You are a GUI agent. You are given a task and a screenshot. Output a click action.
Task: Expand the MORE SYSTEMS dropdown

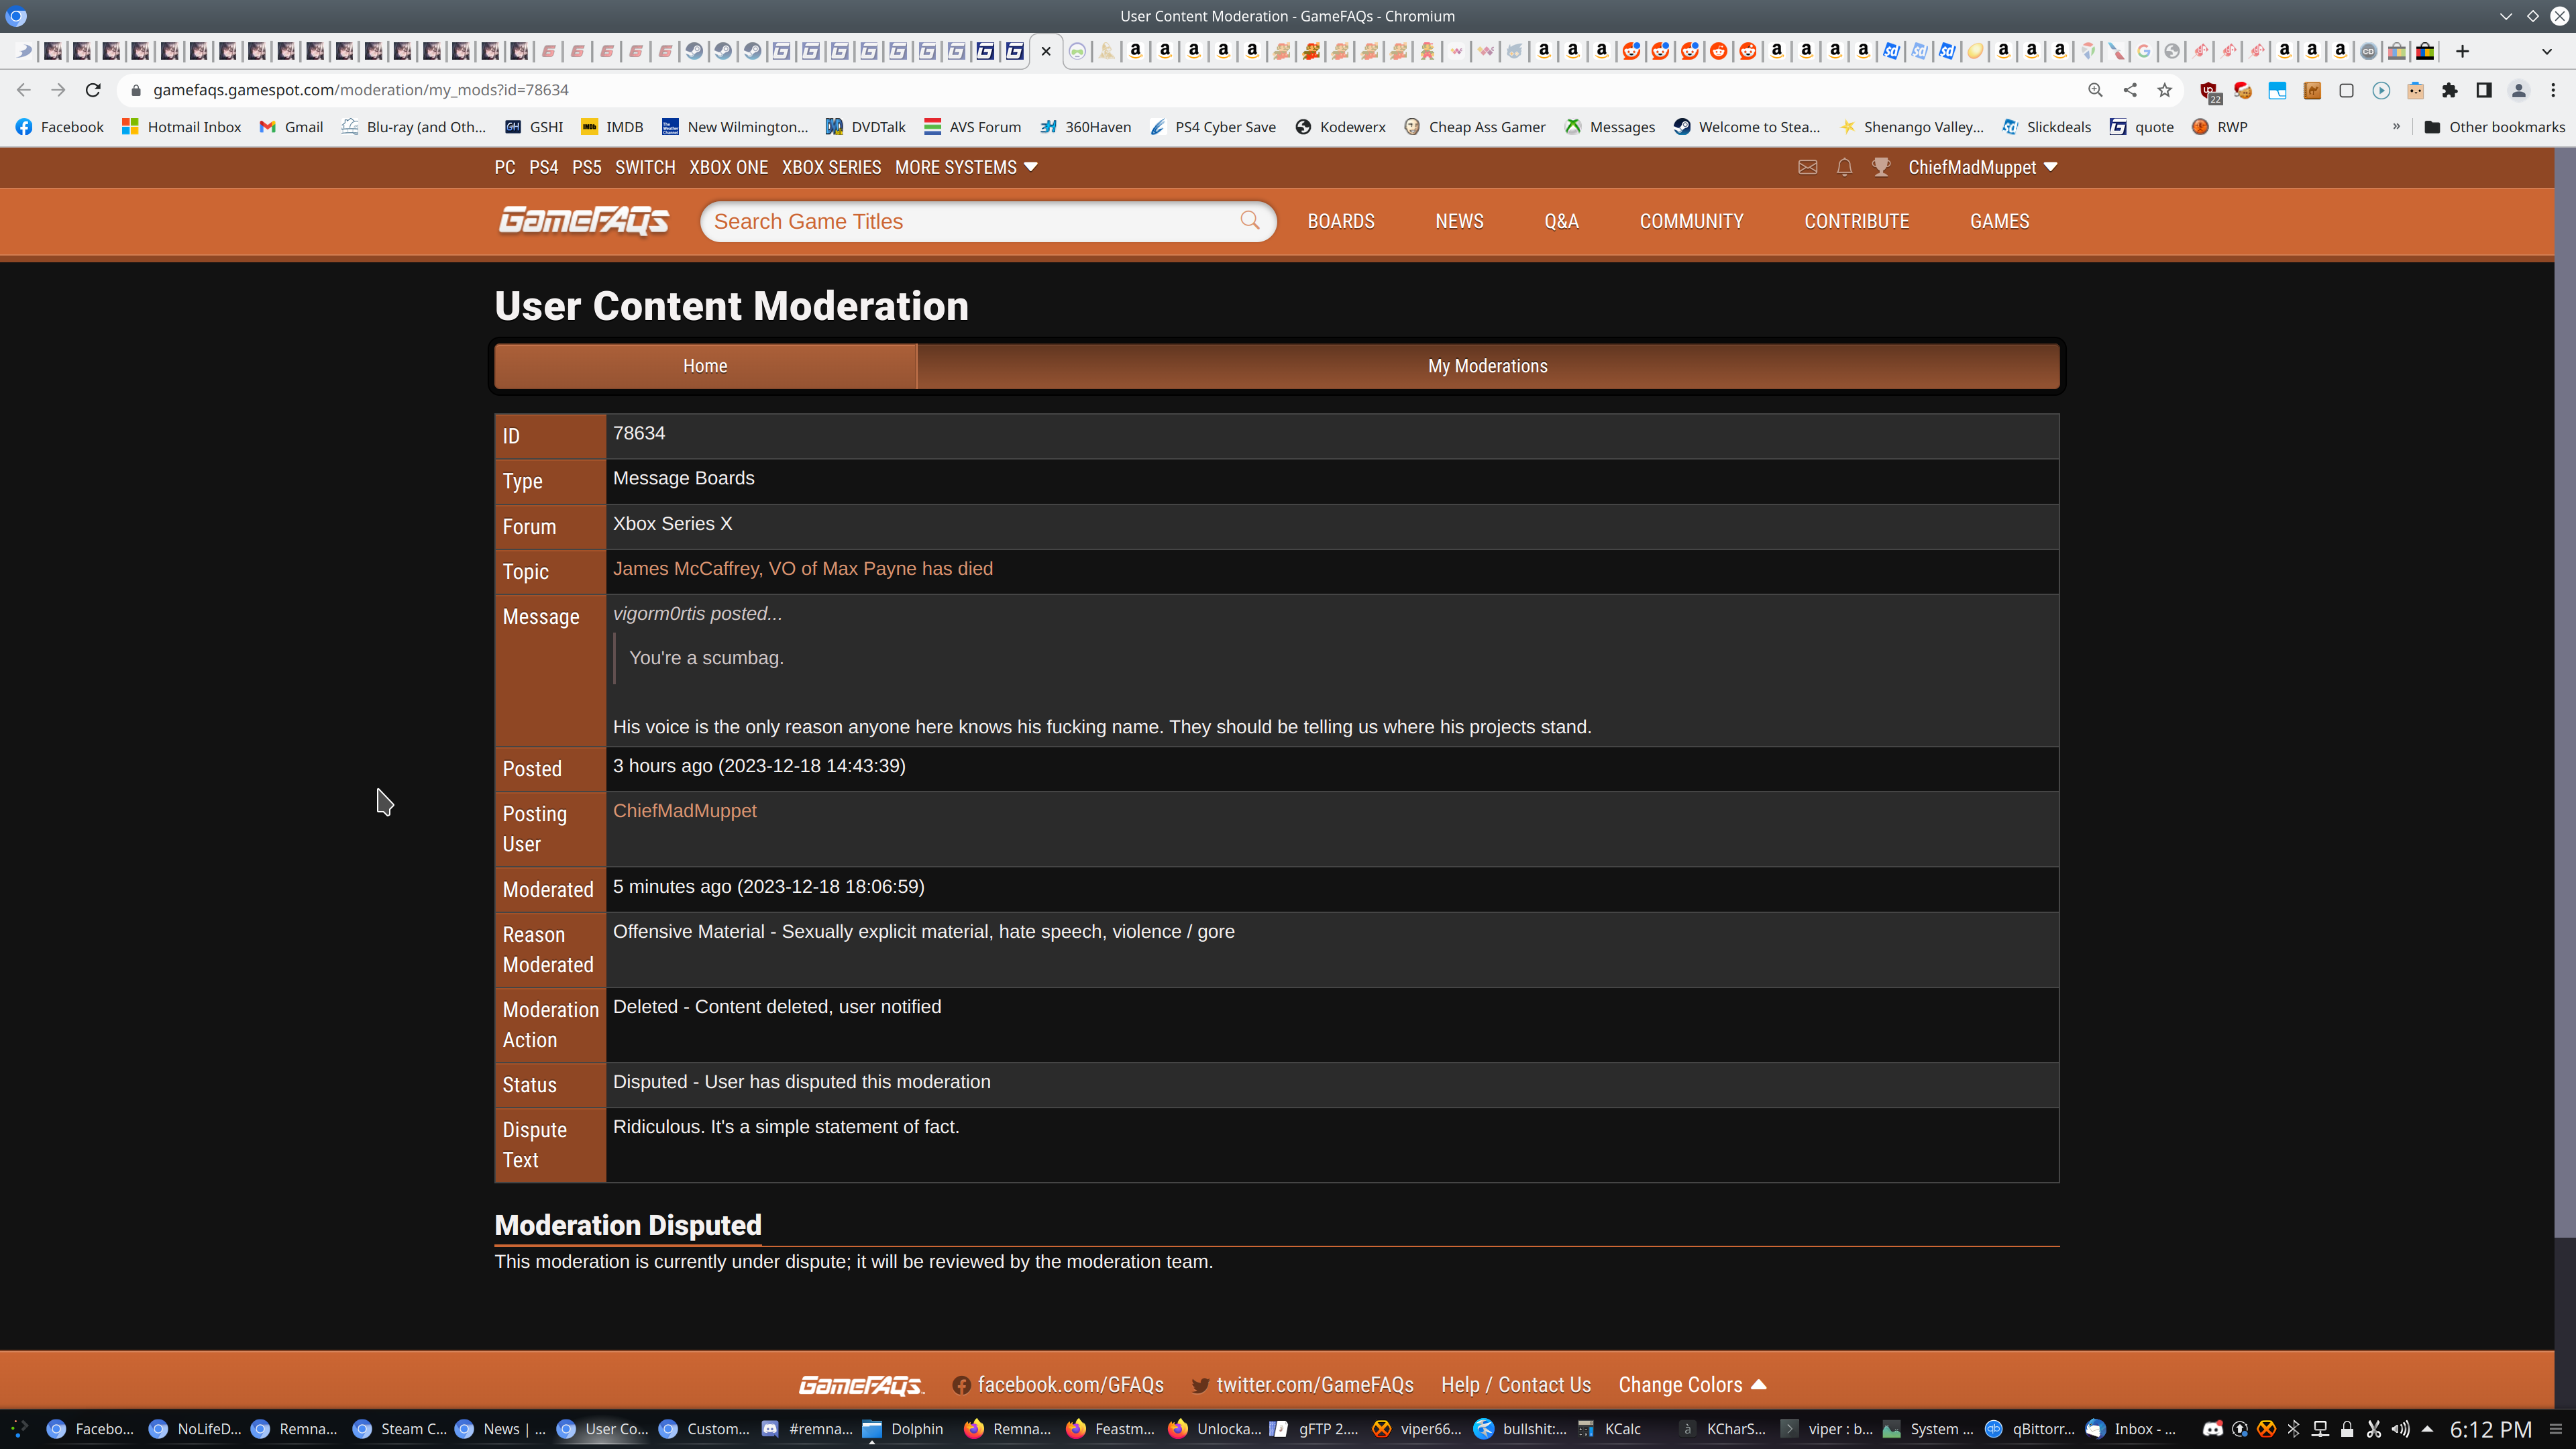[966, 167]
